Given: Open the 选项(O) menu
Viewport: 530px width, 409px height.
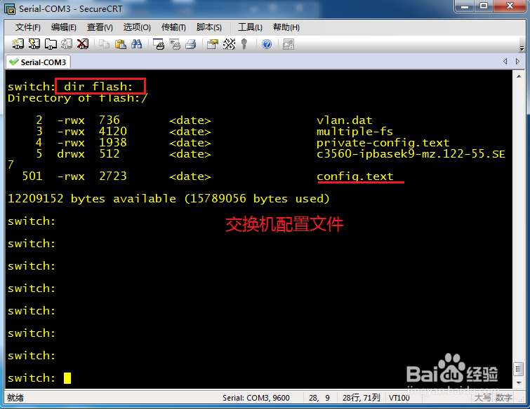Looking at the screenshot, I should click(x=137, y=27).
